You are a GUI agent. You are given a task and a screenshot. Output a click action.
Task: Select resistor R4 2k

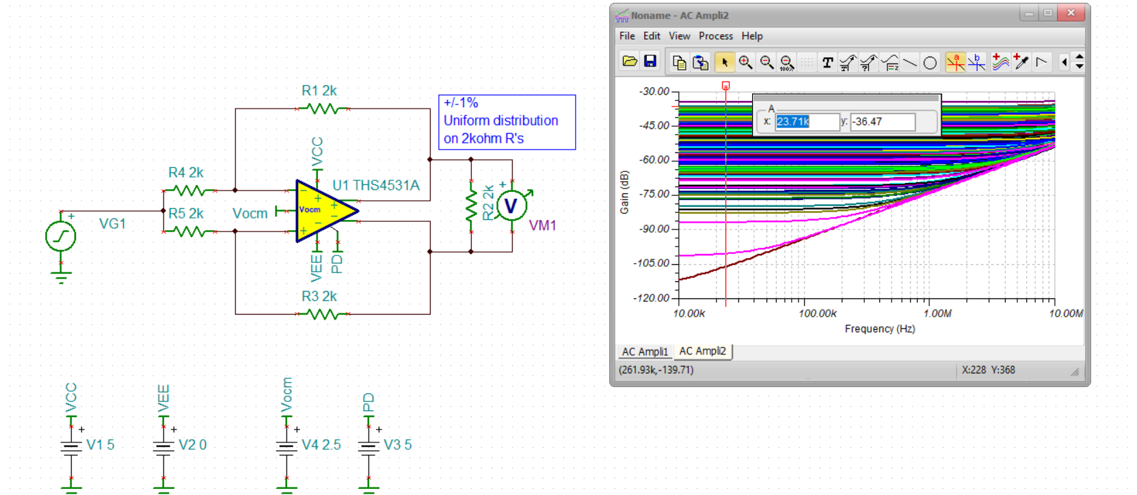pyautogui.click(x=190, y=190)
